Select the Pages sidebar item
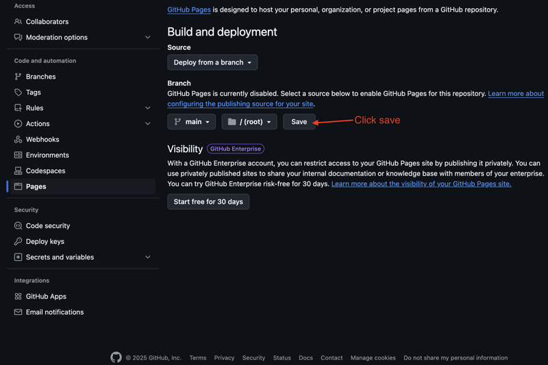The width and height of the screenshot is (548, 365). coord(83,186)
